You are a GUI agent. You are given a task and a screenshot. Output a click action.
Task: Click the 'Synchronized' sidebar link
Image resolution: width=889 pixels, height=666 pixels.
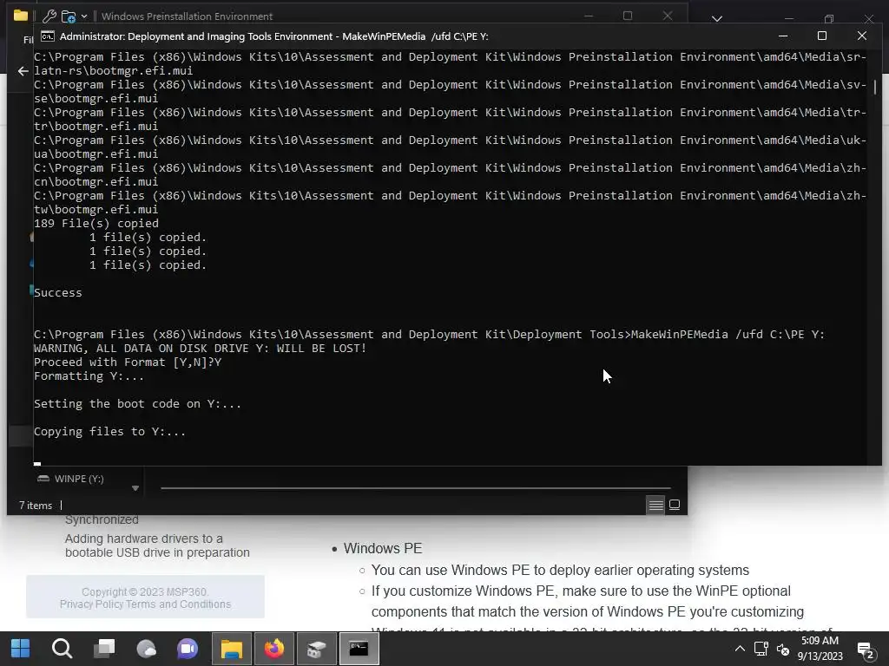pyautogui.click(x=102, y=520)
